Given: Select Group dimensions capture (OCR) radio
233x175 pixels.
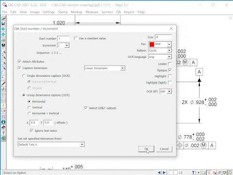Looking at the screenshot, I should tap(24, 95).
